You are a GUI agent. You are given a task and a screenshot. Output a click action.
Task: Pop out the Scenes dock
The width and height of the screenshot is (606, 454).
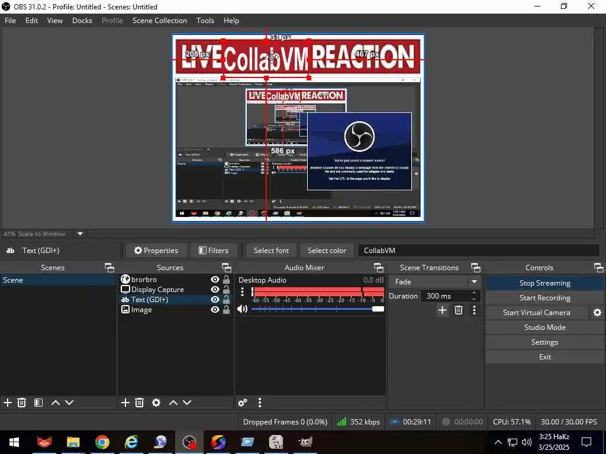(x=109, y=268)
